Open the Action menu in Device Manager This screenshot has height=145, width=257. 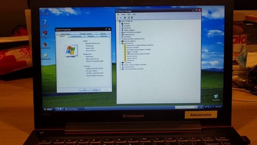click(x=123, y=14)
